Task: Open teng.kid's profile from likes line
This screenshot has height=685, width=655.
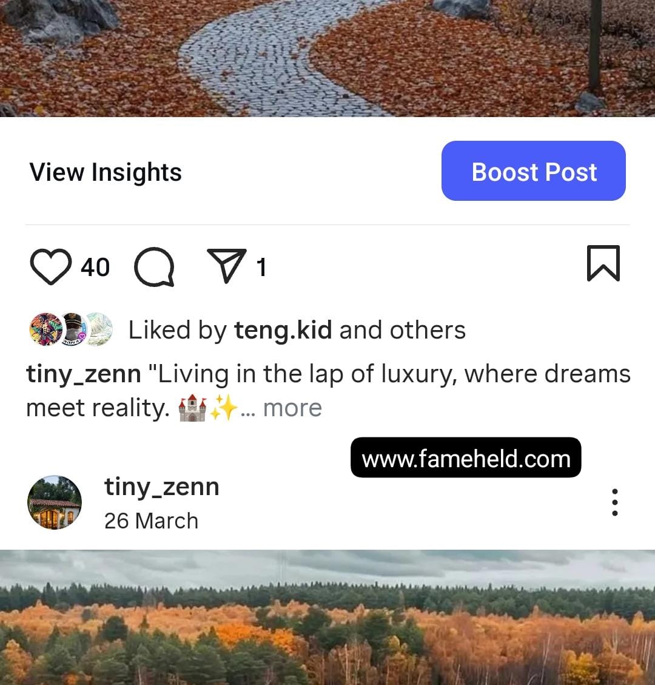Action: click(283, 330)
